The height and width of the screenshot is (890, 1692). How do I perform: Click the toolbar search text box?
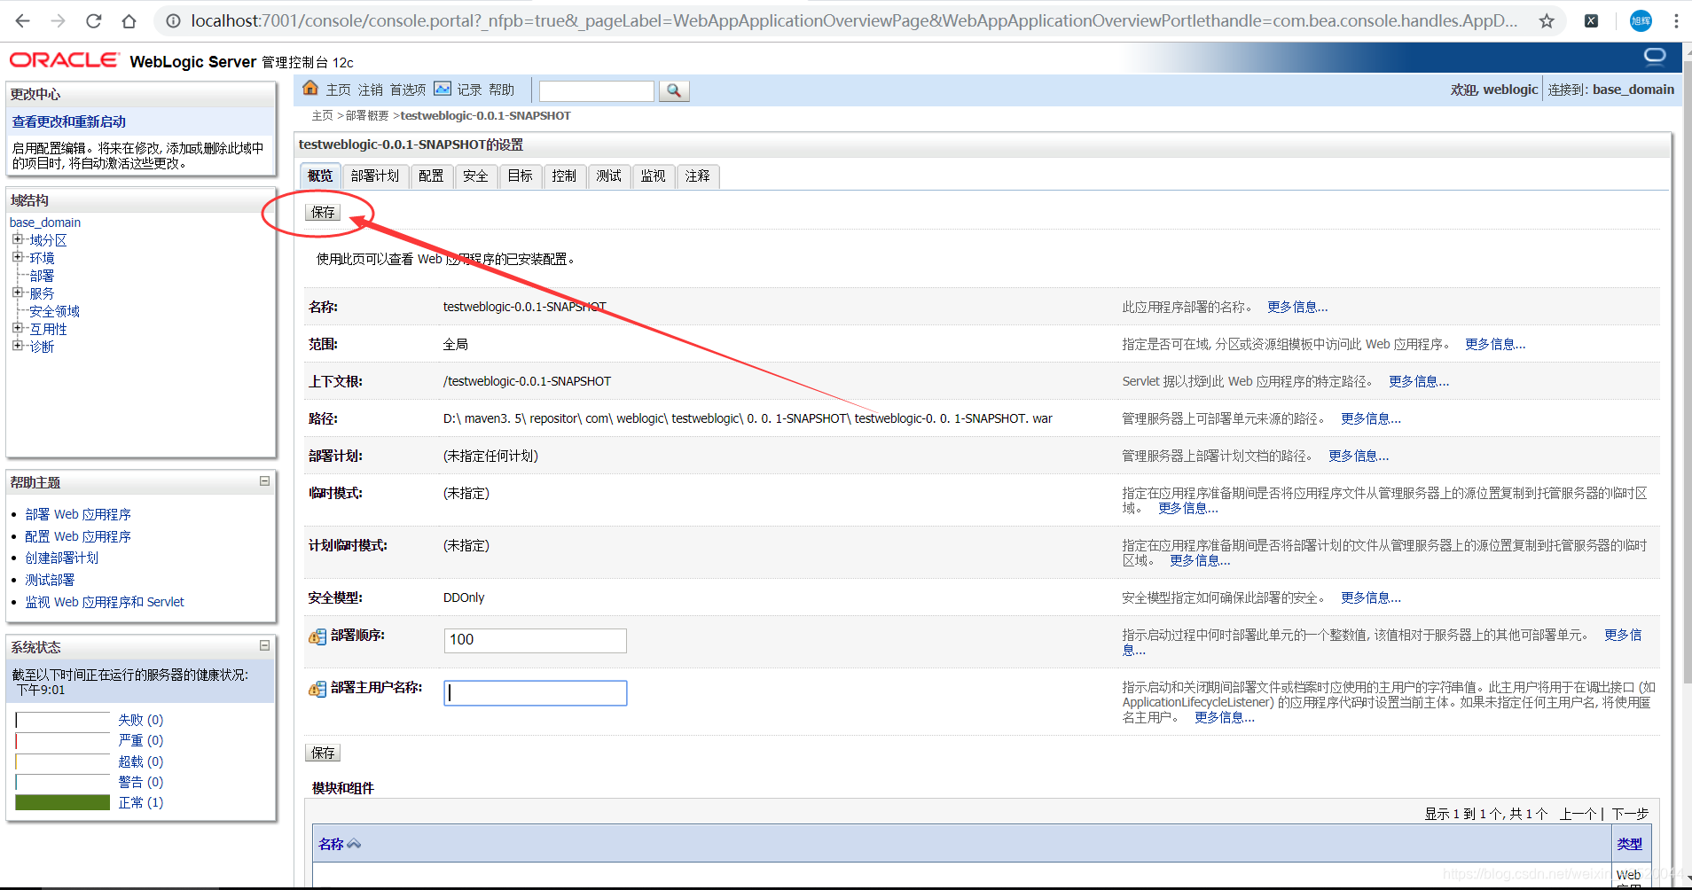(x=596, y=90)
